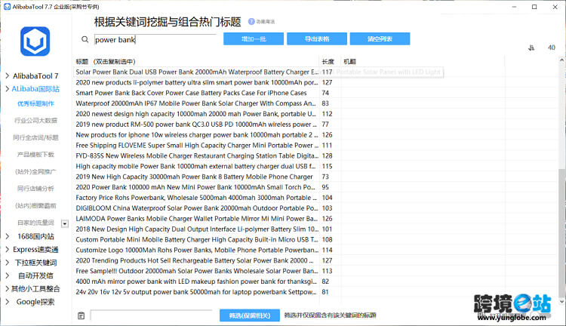Select row '2020 newest design high capacity'

click(197, 114)
